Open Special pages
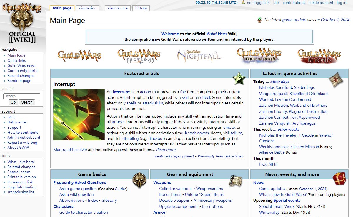Viewport: 353px width, 217px height. click(x=19, y=172)
